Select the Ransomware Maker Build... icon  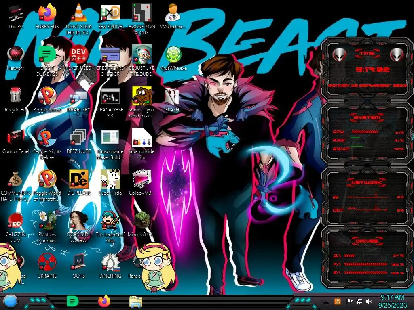(x=110, y=145)
